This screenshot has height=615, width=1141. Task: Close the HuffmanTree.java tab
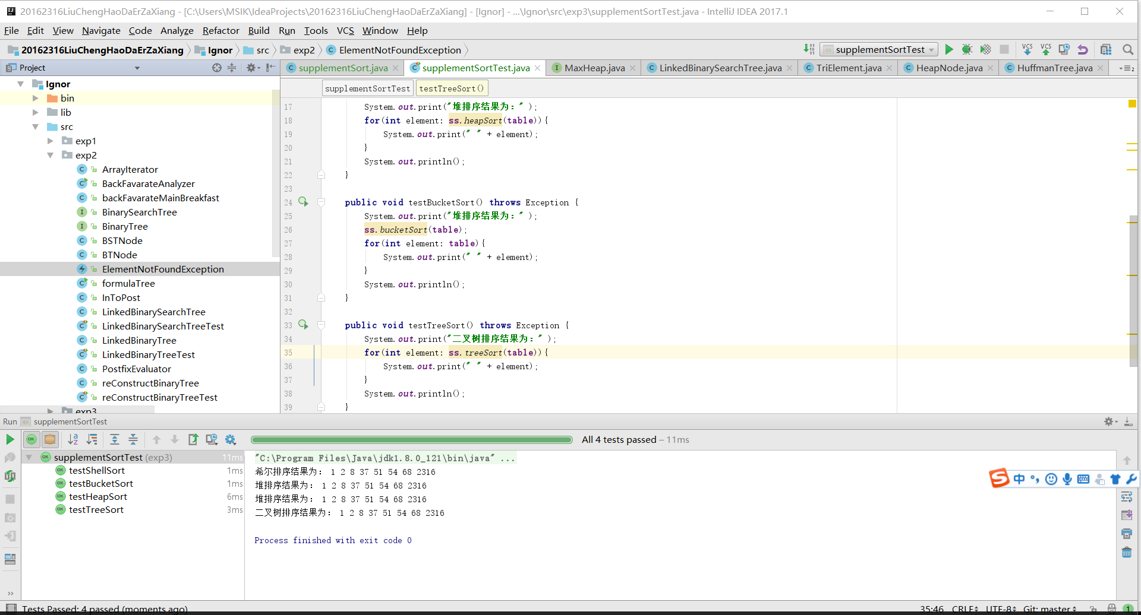(x=1100, y=68)
